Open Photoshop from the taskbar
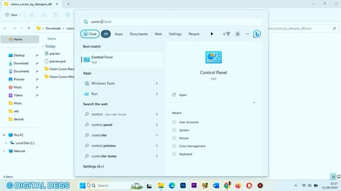 (183, 185)
